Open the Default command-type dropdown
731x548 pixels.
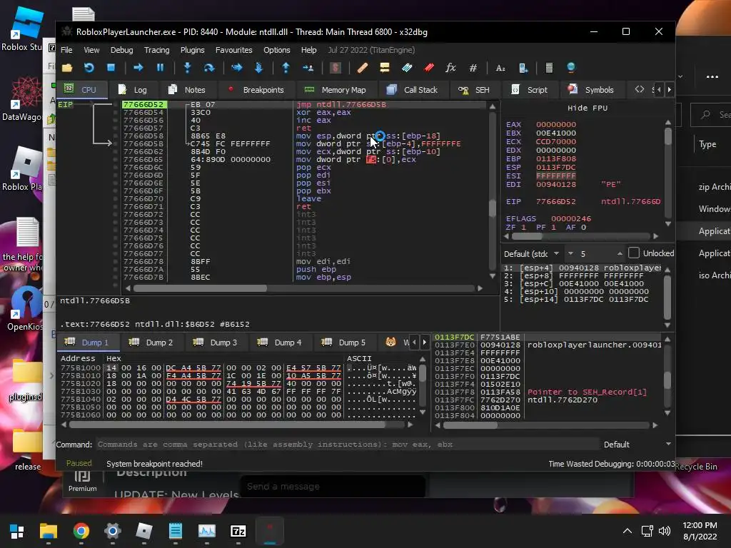[x=637, y=445]
